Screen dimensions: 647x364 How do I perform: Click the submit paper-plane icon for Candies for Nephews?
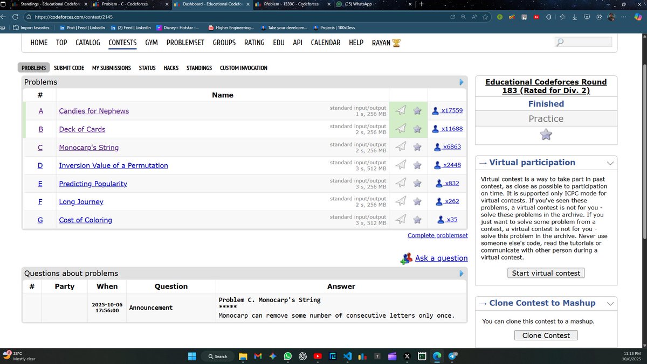[401, 110]
